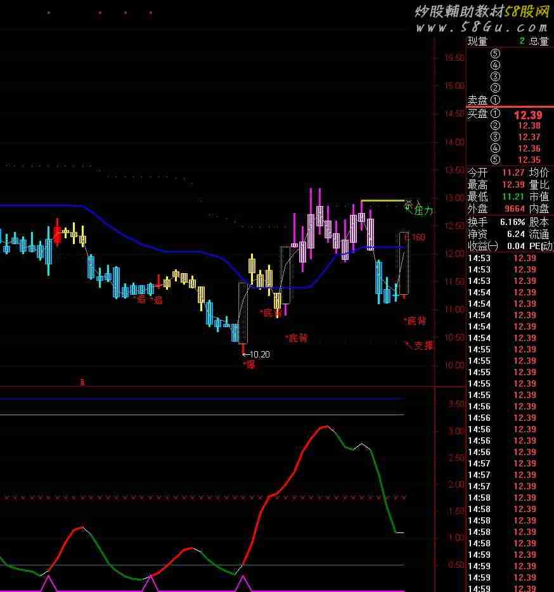The image size is (554, 592).
Task: Open the www.58Gu.com watermark link
Action: click(x=482, y=27)
